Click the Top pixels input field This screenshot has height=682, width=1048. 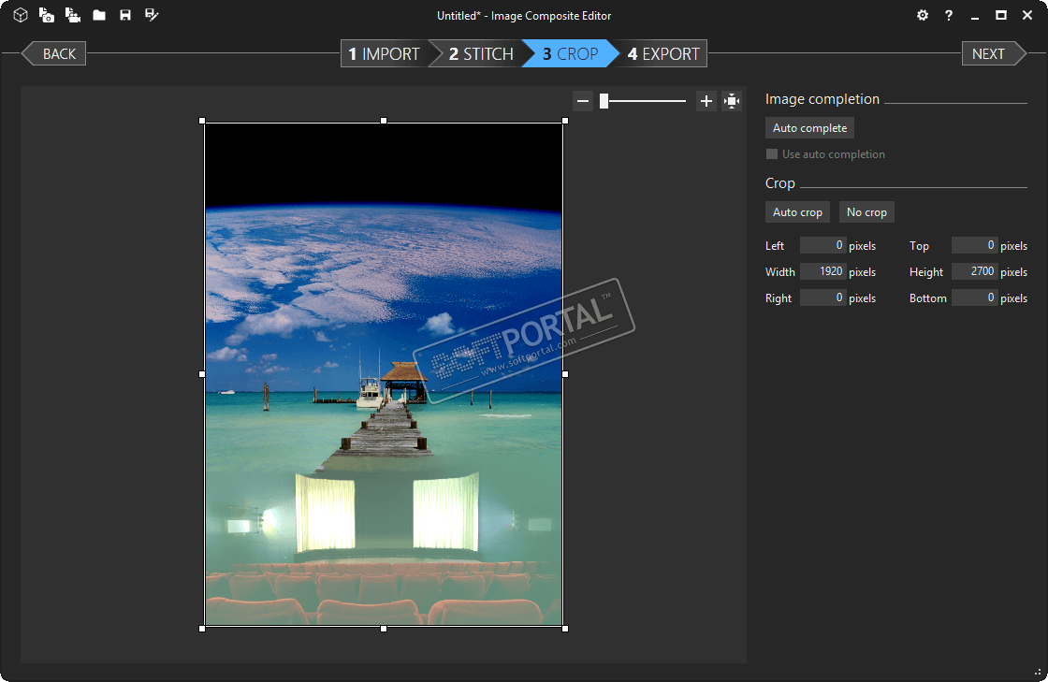(x=974, y=245)
